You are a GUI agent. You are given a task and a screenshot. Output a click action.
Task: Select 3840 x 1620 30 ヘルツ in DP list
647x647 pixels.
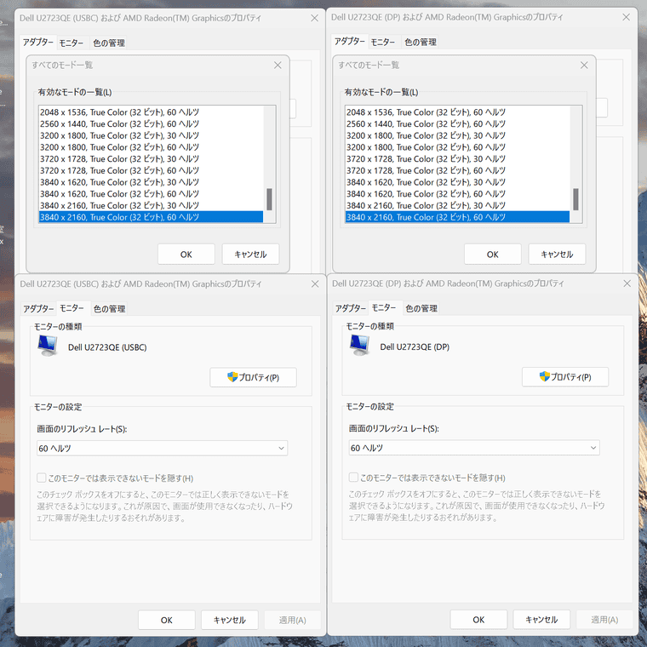pyautogui.click(x=458, y=182)
